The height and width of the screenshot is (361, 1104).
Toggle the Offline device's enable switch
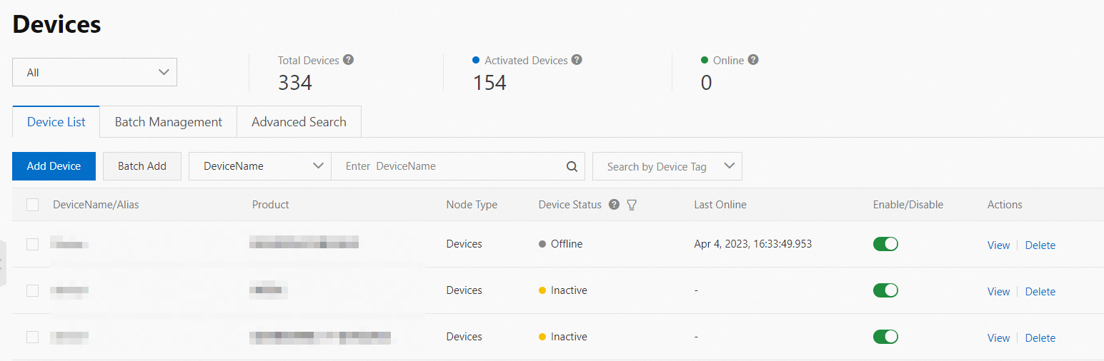click(x=885, y=244)
